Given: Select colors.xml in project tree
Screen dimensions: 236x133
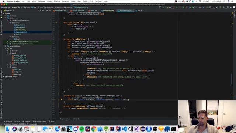Looking at the screenshot, I should tap(18, 69).
